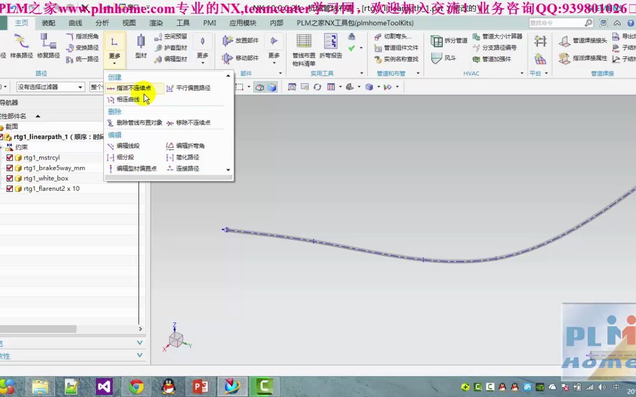Screen dimensions: 636x397
Task: Switch to the 曲线 ribbon tab
Action: click(x=75, y=23)
